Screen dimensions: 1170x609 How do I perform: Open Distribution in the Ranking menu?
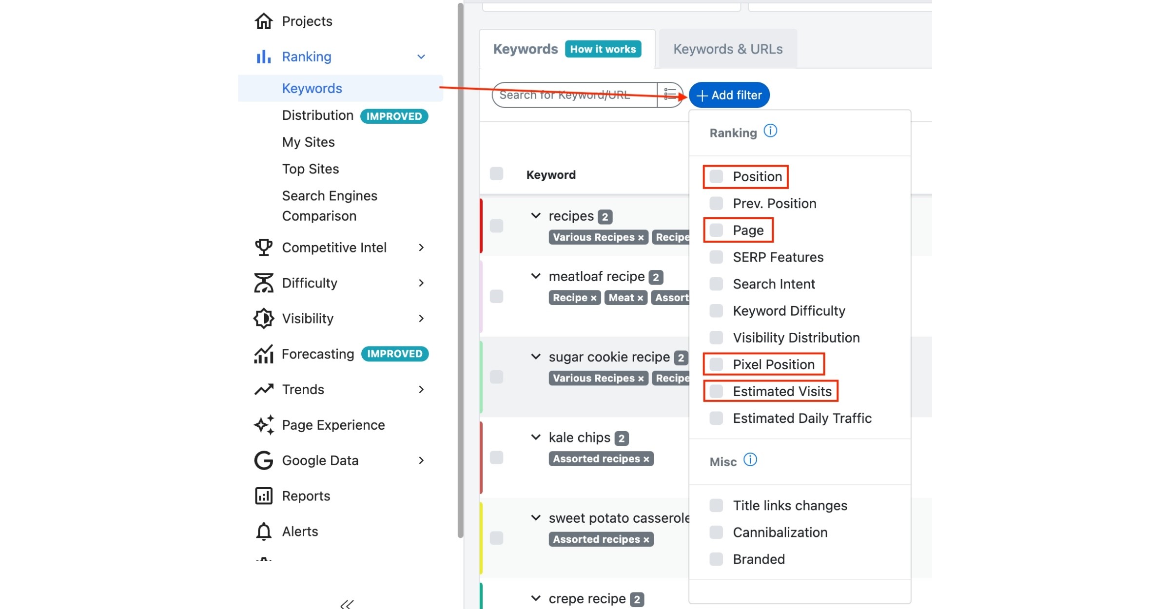318,115
